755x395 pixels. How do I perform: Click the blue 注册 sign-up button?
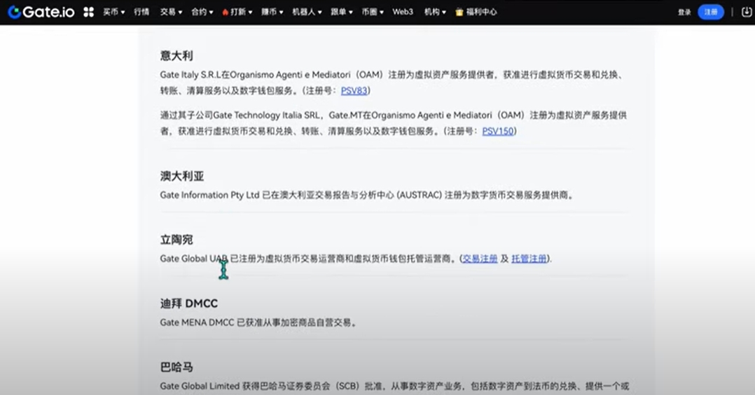(x=711, y=13)
